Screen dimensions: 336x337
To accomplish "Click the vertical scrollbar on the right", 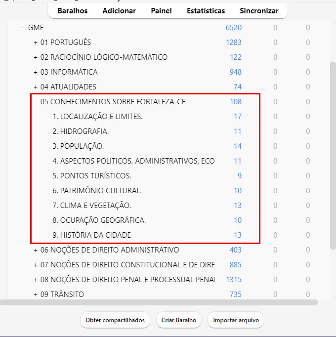I will pyautogui.click(x=333, y=148).
